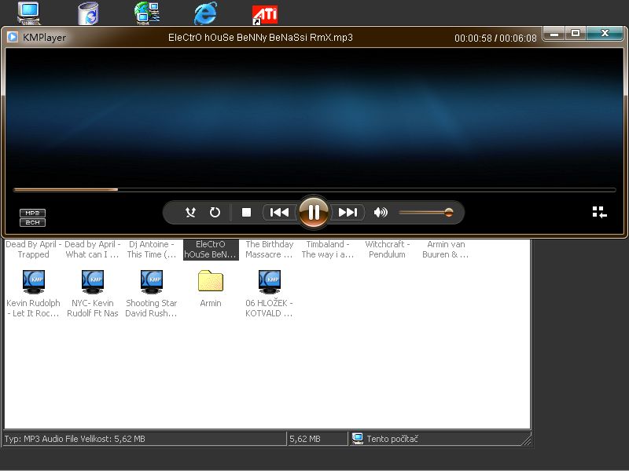Viewport: 629px width, 471px height.
Task: Pause playback in KMPlayer
Action: point(314,212)
